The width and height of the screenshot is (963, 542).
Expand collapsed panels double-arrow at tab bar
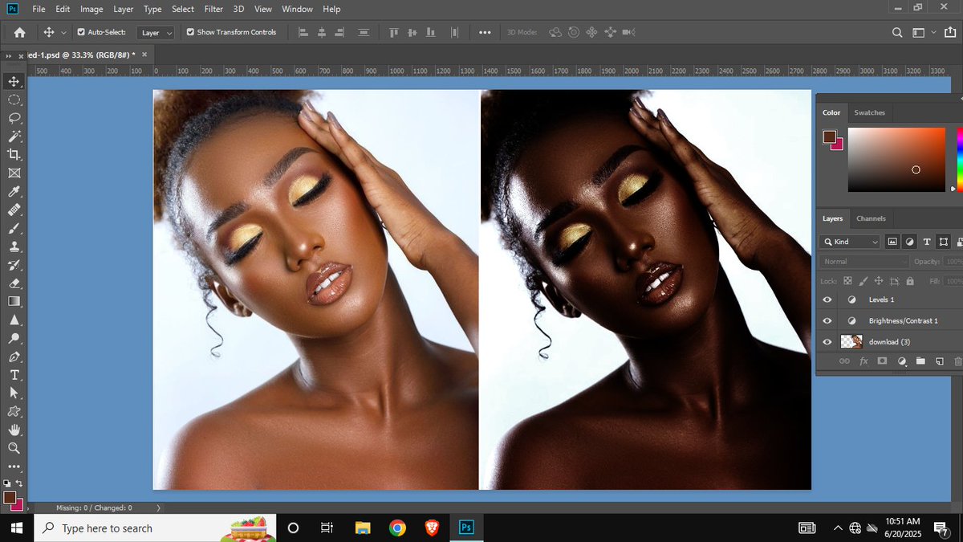tap(9, 56)
